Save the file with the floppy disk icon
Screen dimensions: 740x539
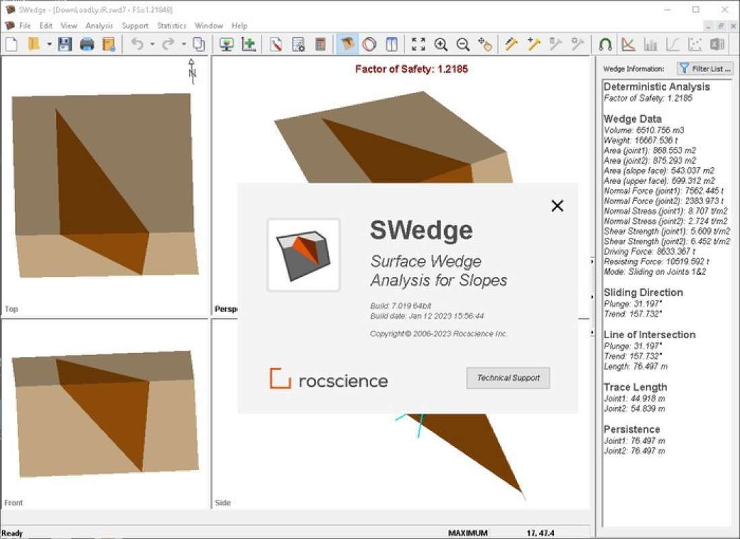pos(65,44)
